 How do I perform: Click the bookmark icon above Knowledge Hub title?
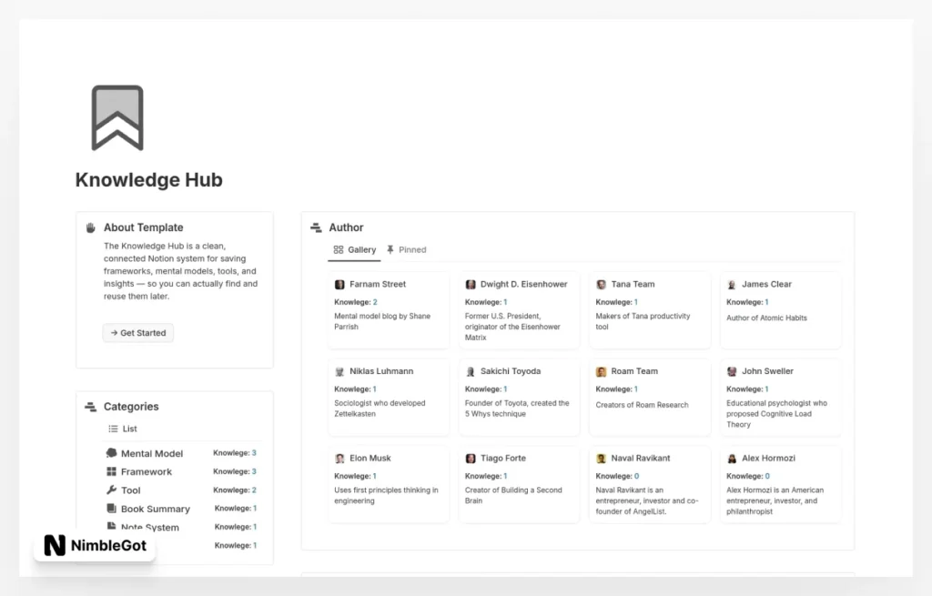coord(116,116)
